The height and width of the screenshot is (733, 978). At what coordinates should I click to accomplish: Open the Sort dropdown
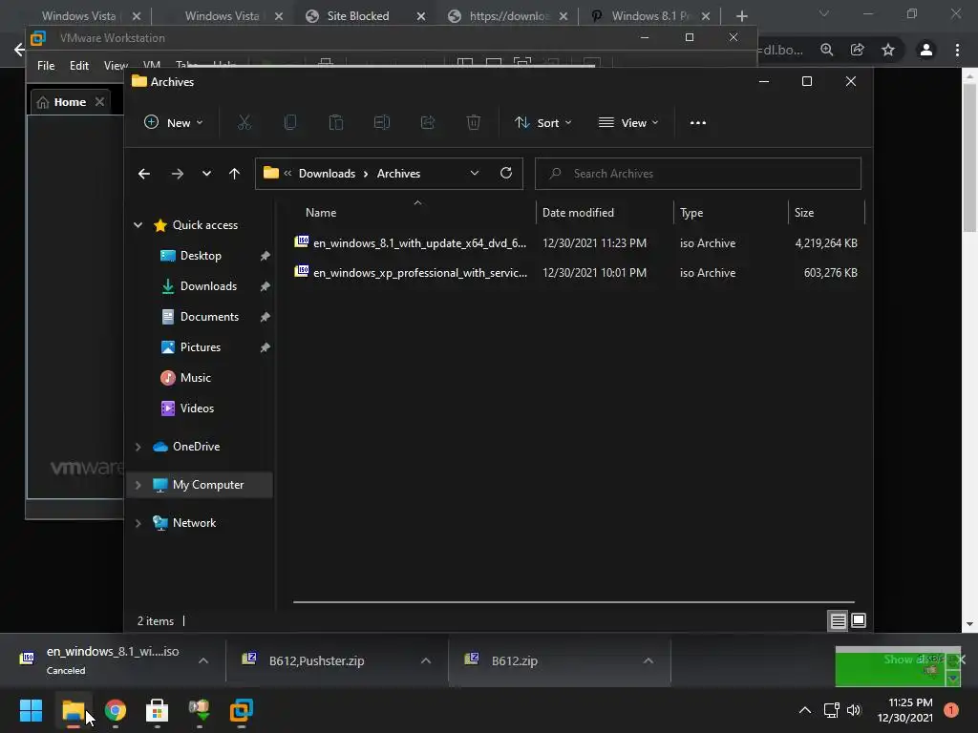click(x=542, y=123)
